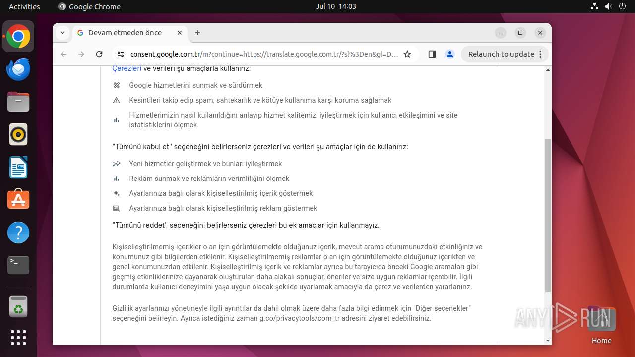
Task: Click scrollbar up arrow
Action: (x=548, y=70)
